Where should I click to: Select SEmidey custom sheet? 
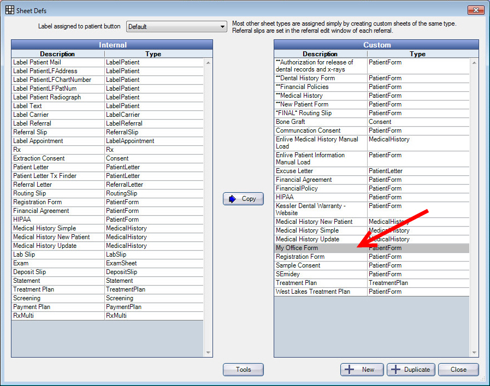[371, 274]
